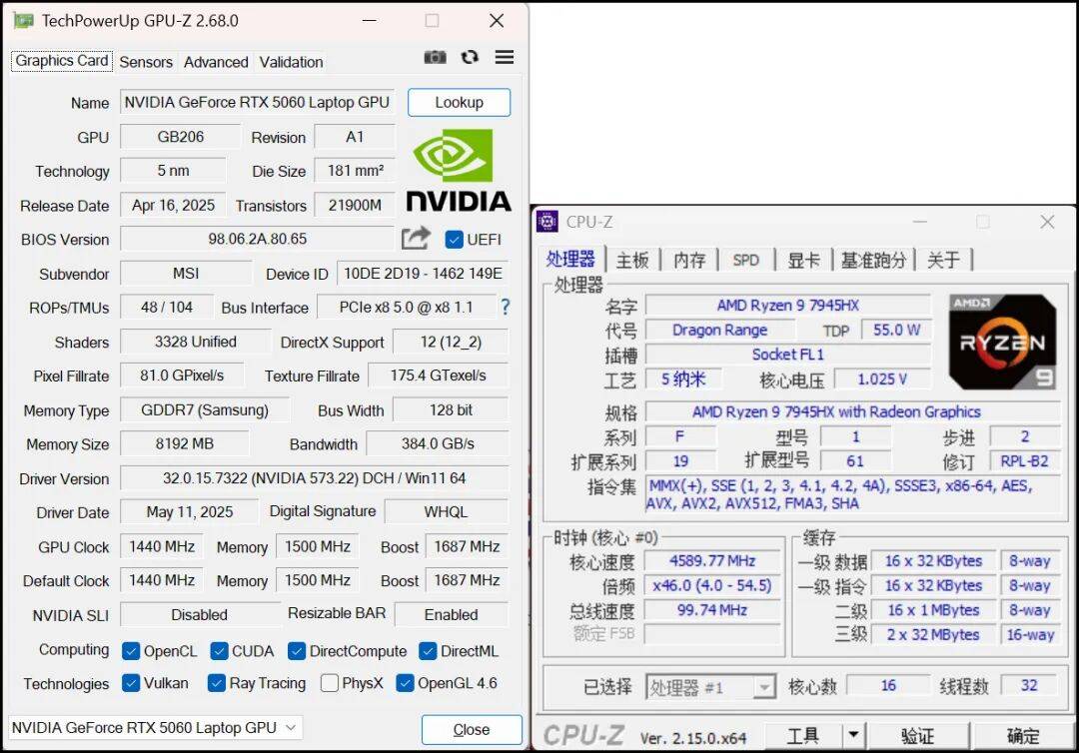Open the GPU-Z hamburger menu
The width and height of the screenshot is (1079, 753).
coord(504,57)
